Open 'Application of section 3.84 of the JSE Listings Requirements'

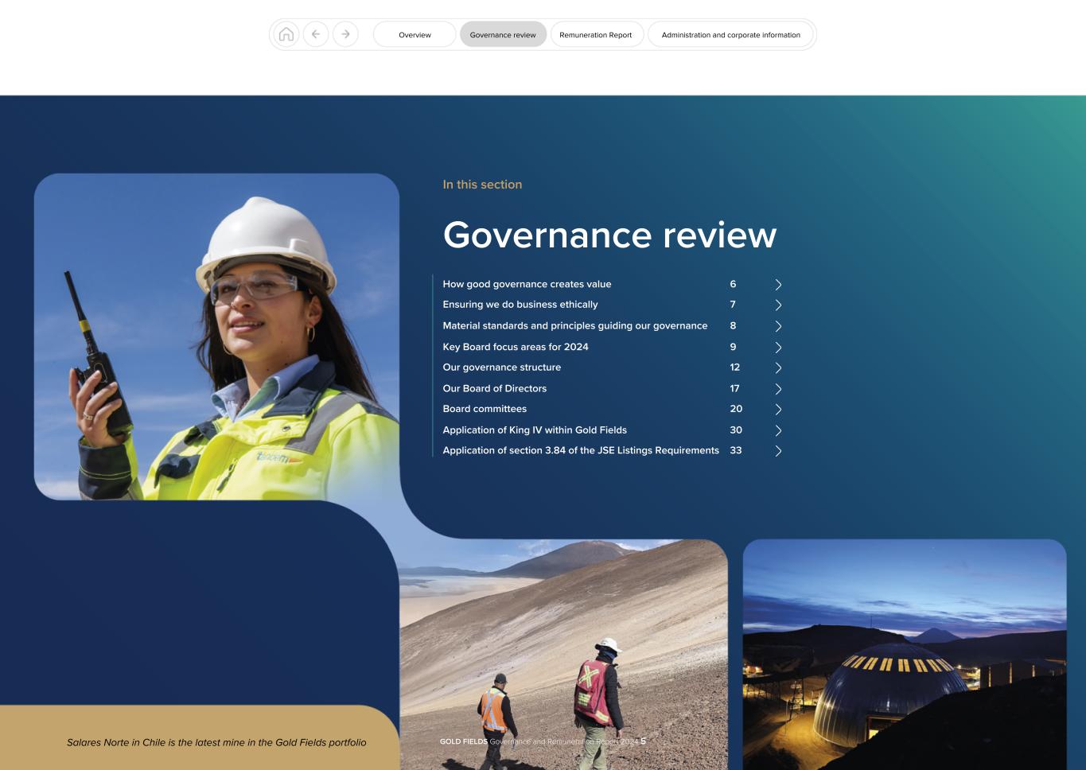[x=581, y=450]
